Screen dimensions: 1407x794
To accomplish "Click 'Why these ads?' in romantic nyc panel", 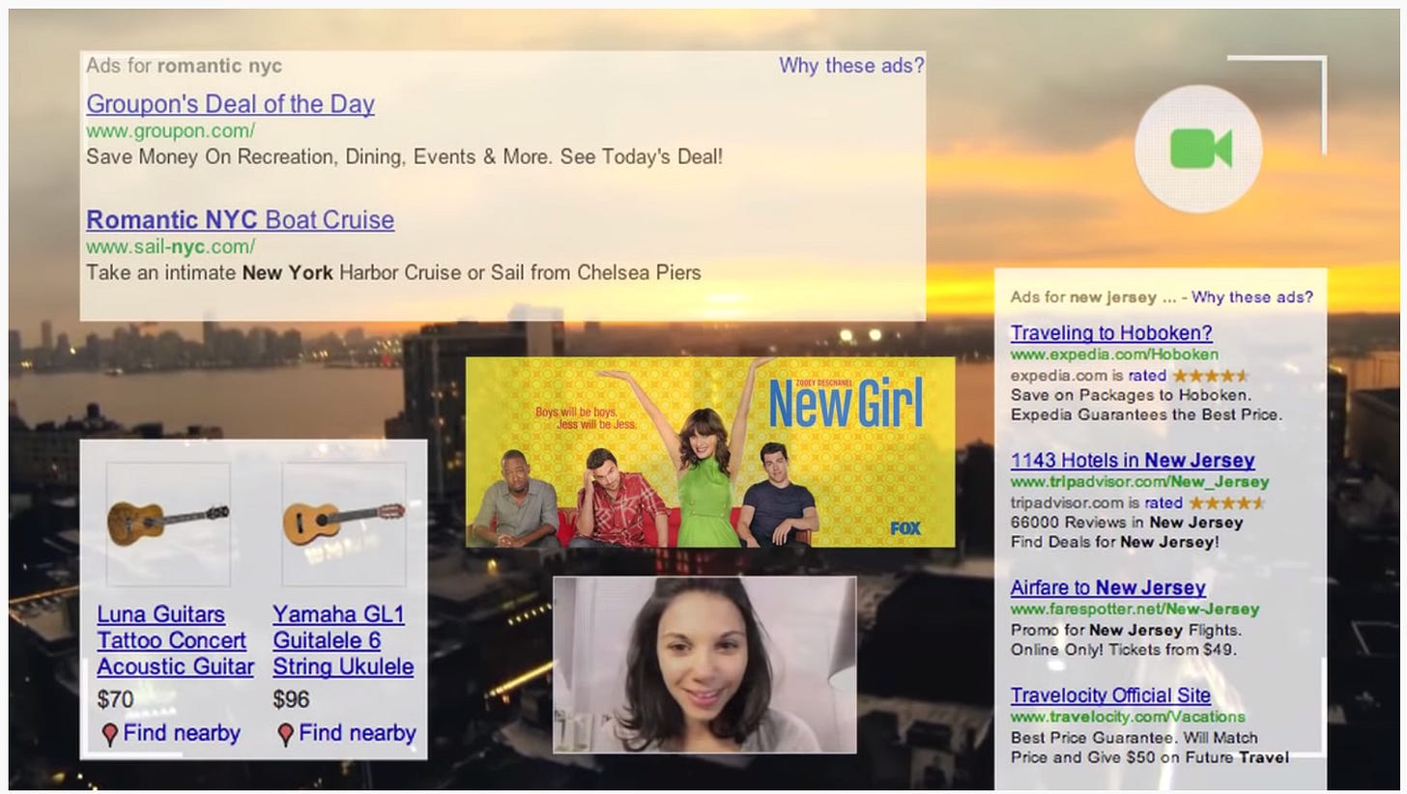I will 851,66.
